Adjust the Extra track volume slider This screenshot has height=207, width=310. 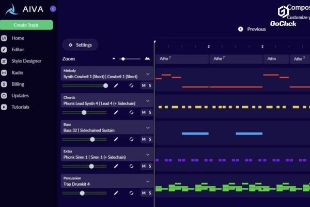[x=85, y=166]
